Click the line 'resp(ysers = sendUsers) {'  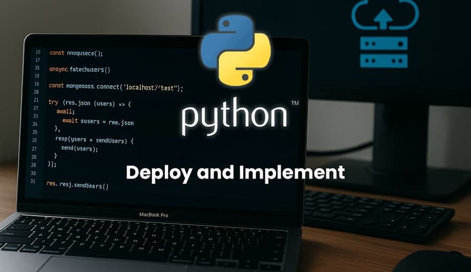94,140
